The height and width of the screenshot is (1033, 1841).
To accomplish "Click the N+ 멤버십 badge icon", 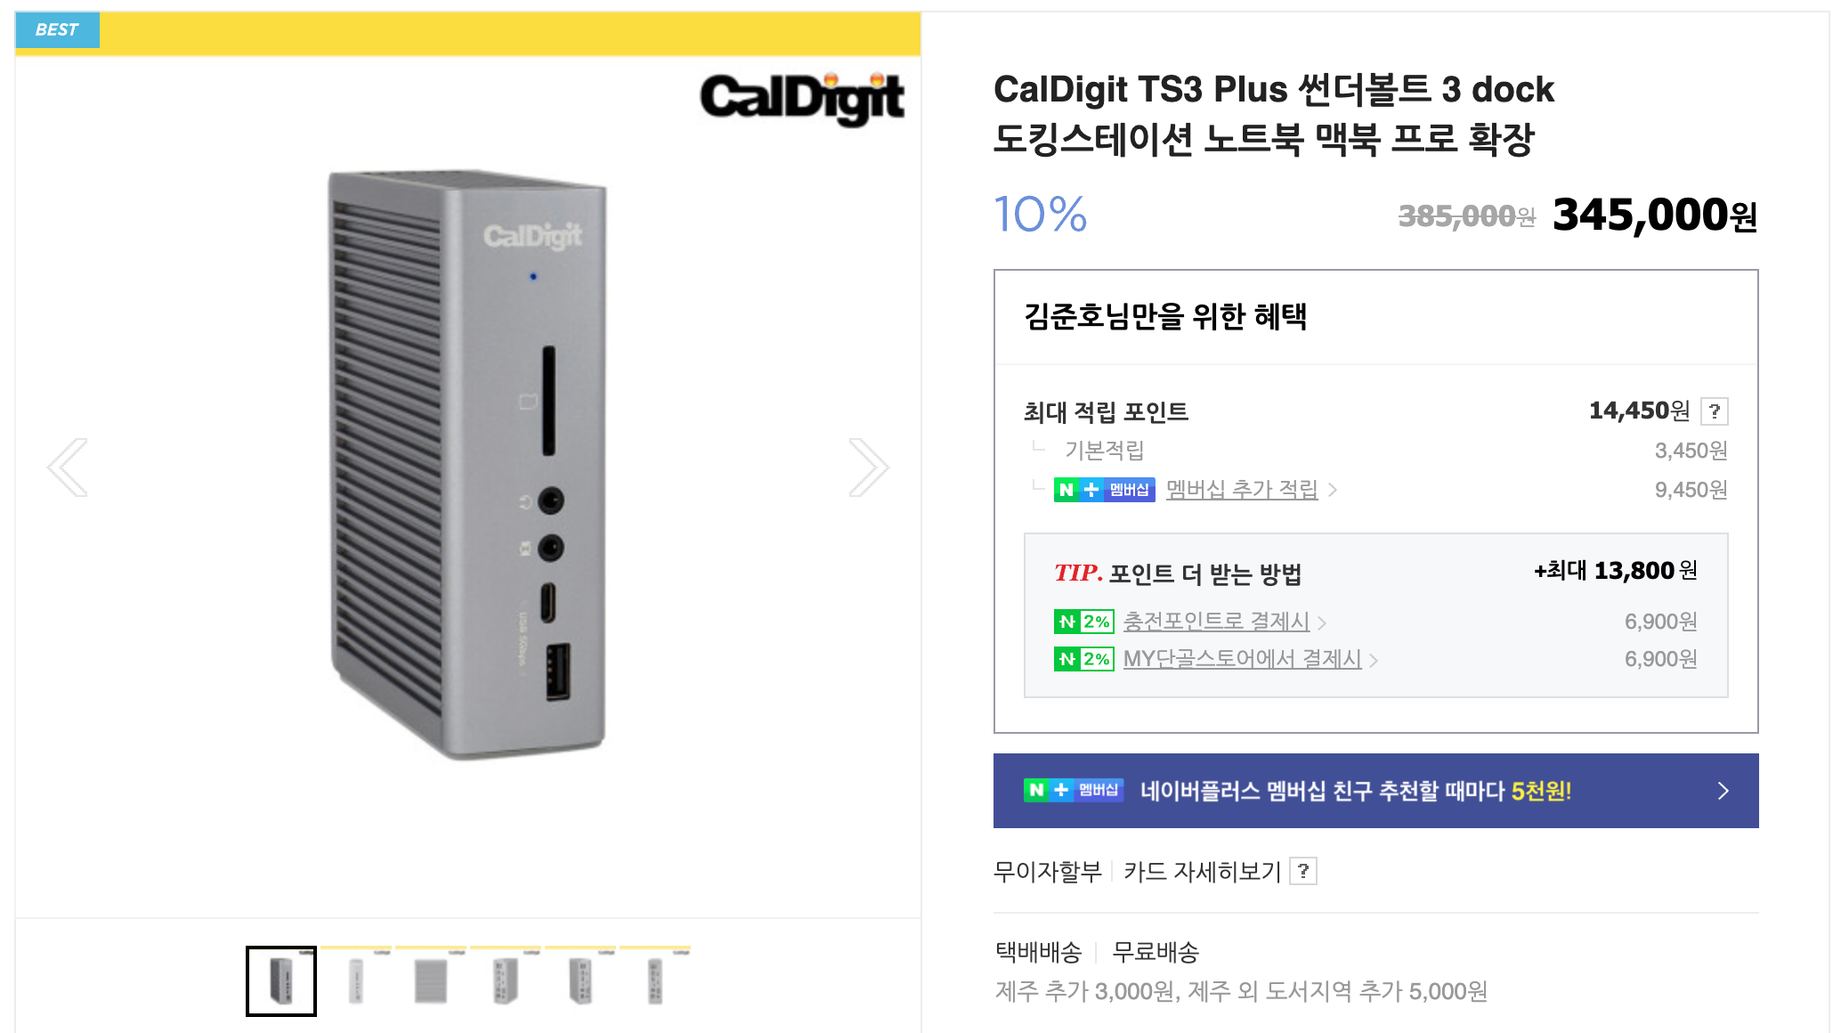I will coord(1104,490).
